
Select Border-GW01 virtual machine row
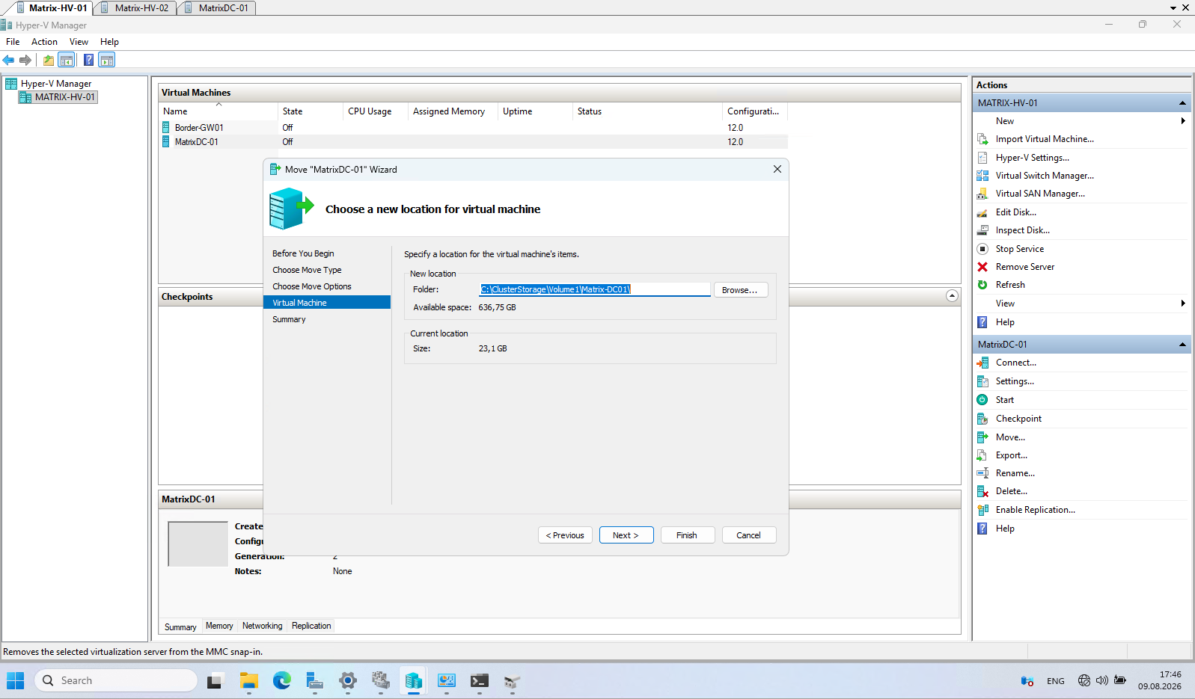point(474,128)
